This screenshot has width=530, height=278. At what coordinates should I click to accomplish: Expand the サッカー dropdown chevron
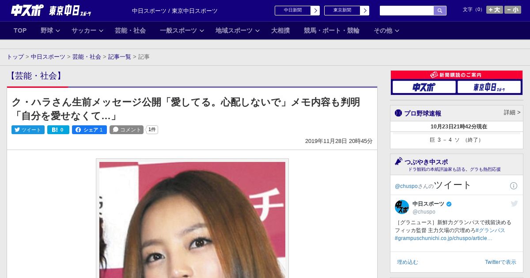pos(101,31)
